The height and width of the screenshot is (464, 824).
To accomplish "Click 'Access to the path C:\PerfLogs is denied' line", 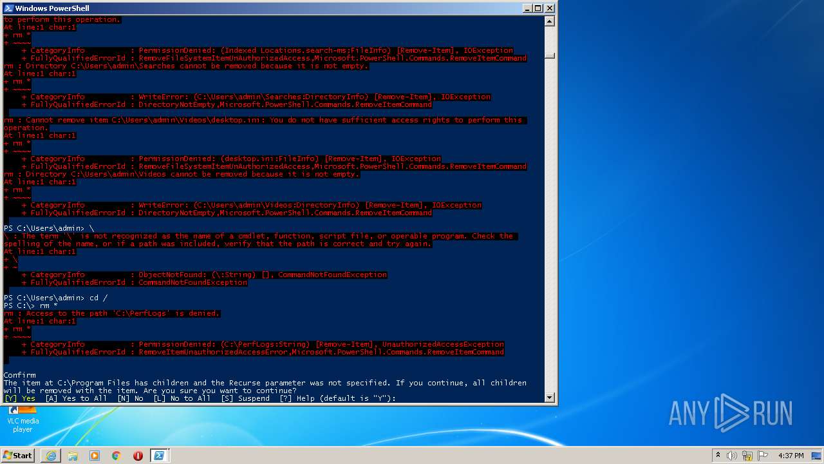I will (112, 313).
